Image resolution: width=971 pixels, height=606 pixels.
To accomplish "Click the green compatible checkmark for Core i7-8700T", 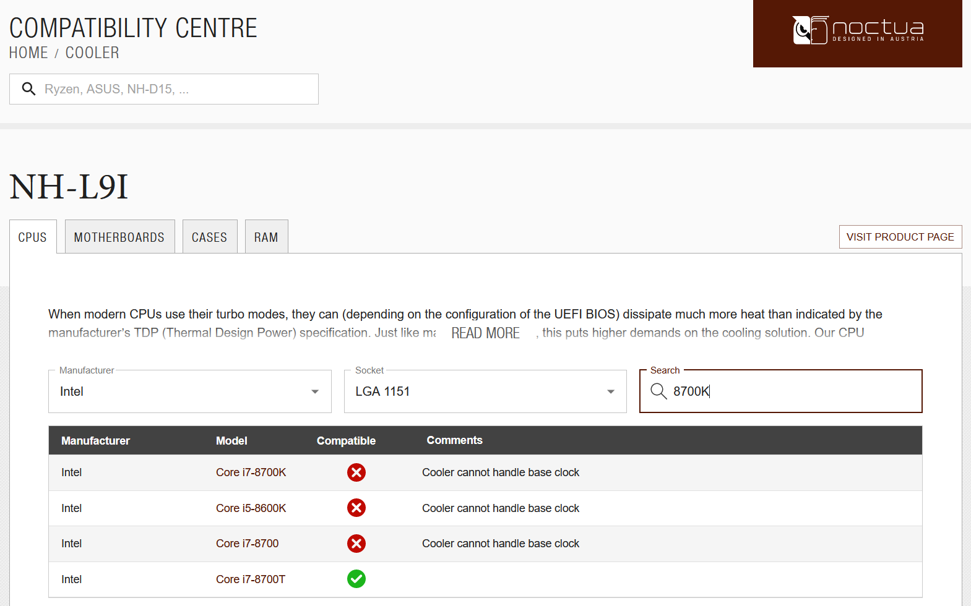I will tap(356, 579).
